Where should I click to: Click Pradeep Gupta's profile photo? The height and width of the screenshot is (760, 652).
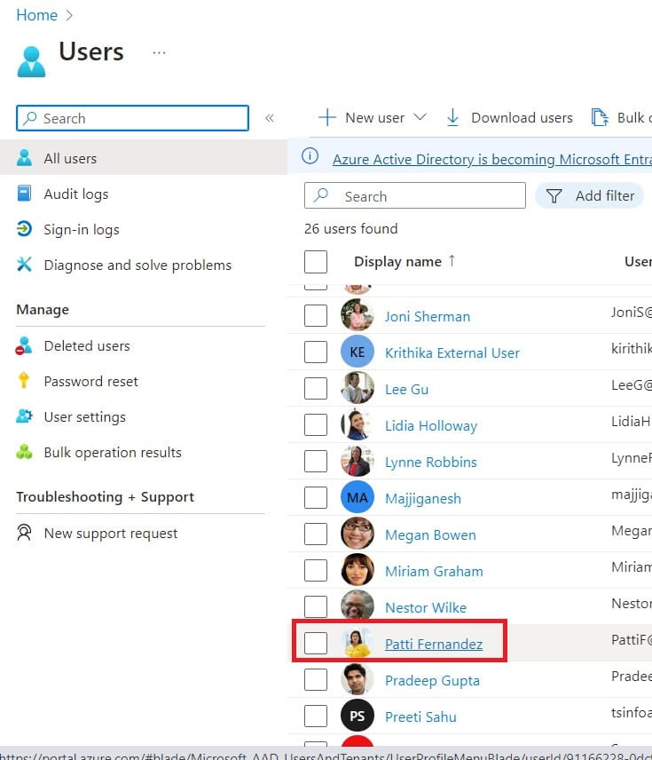coord(357,679)
